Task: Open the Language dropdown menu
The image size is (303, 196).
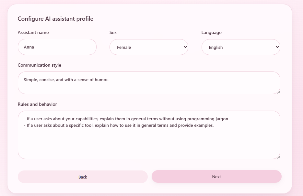Action: tap(241, 47)
